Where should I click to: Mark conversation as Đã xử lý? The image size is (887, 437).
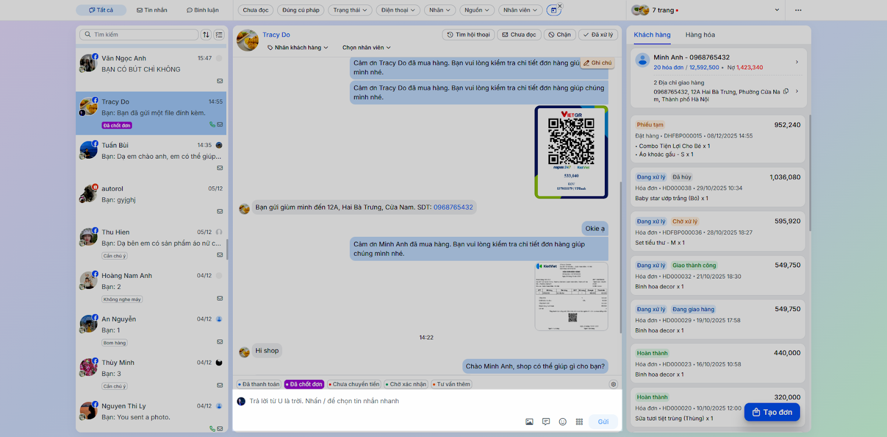click(x=598, y=34)
